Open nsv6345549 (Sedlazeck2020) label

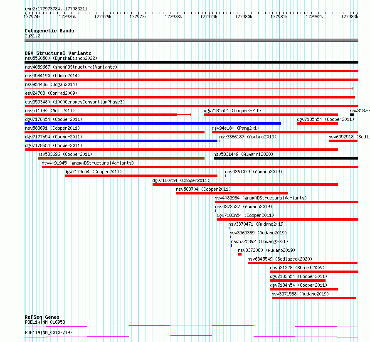pyautogui.click(x=280, y=259)
